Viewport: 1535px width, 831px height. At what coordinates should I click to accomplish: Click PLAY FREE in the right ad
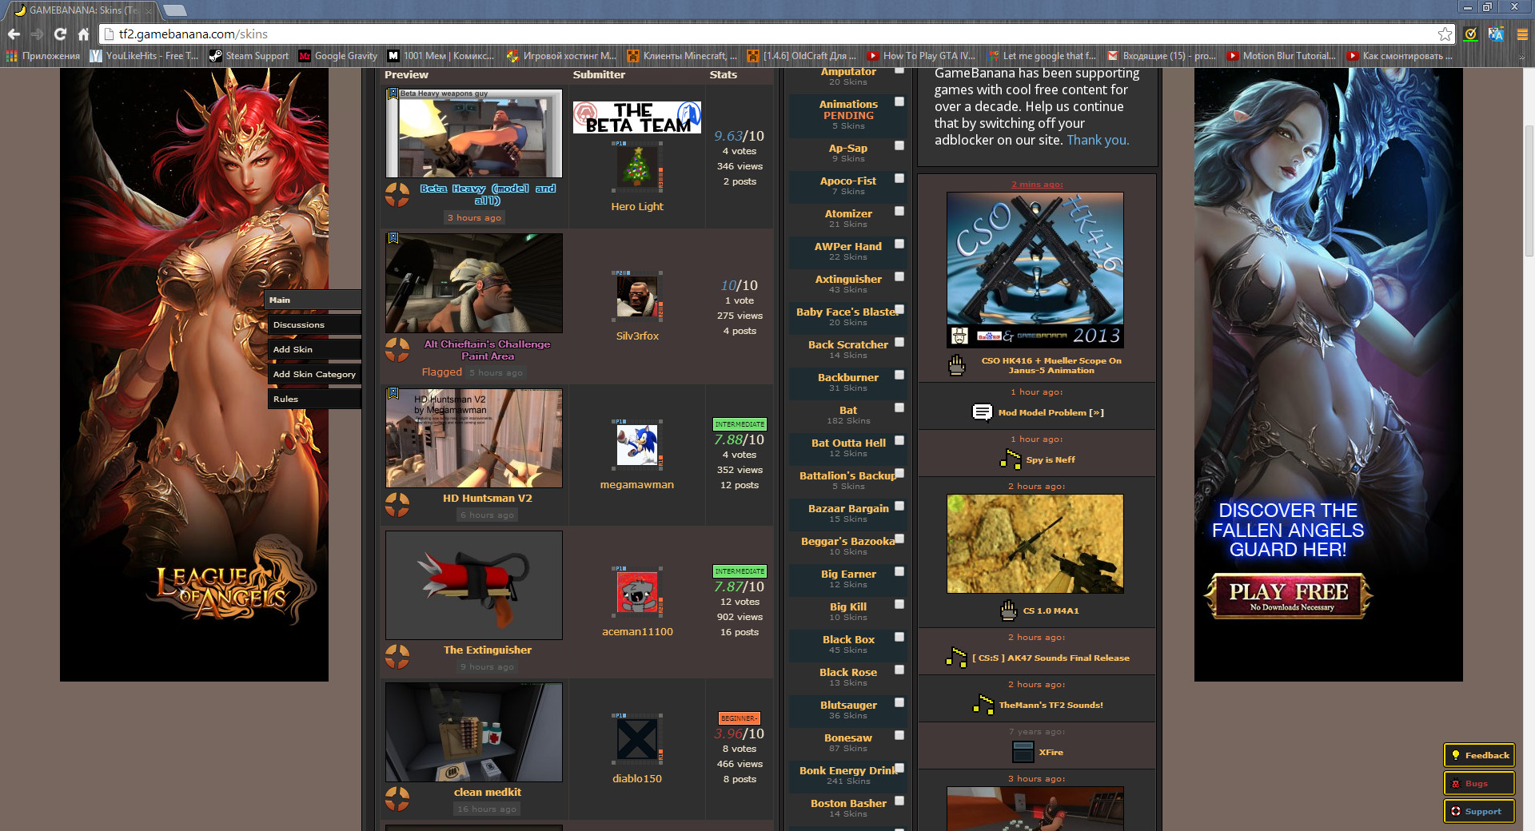point(1288,595)
